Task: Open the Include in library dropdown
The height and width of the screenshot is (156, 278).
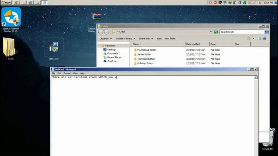Action: (126, 39)
